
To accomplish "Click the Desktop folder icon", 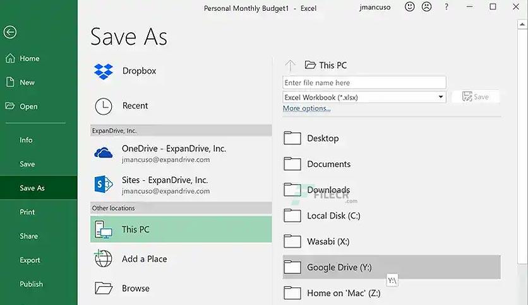I will [x=292, y=138].
